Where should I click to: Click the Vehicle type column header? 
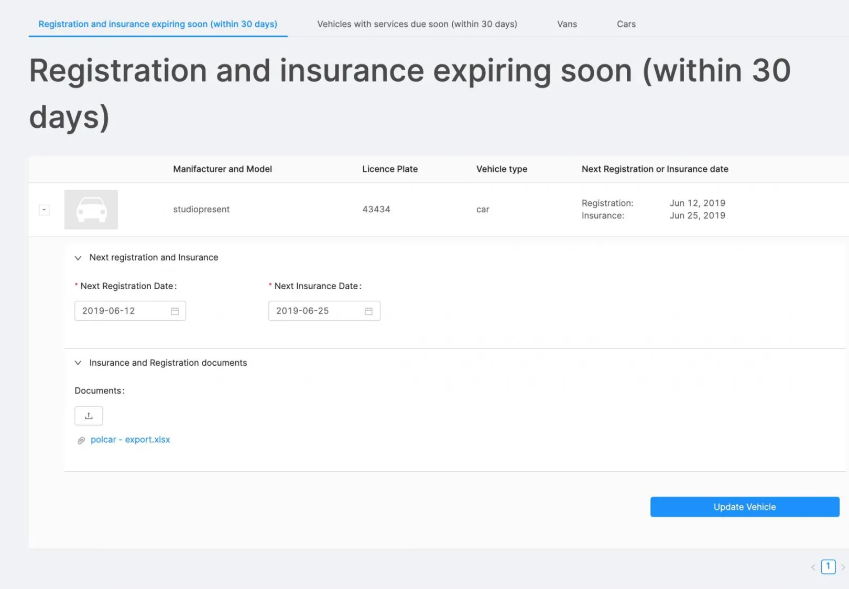click(502, 169)
